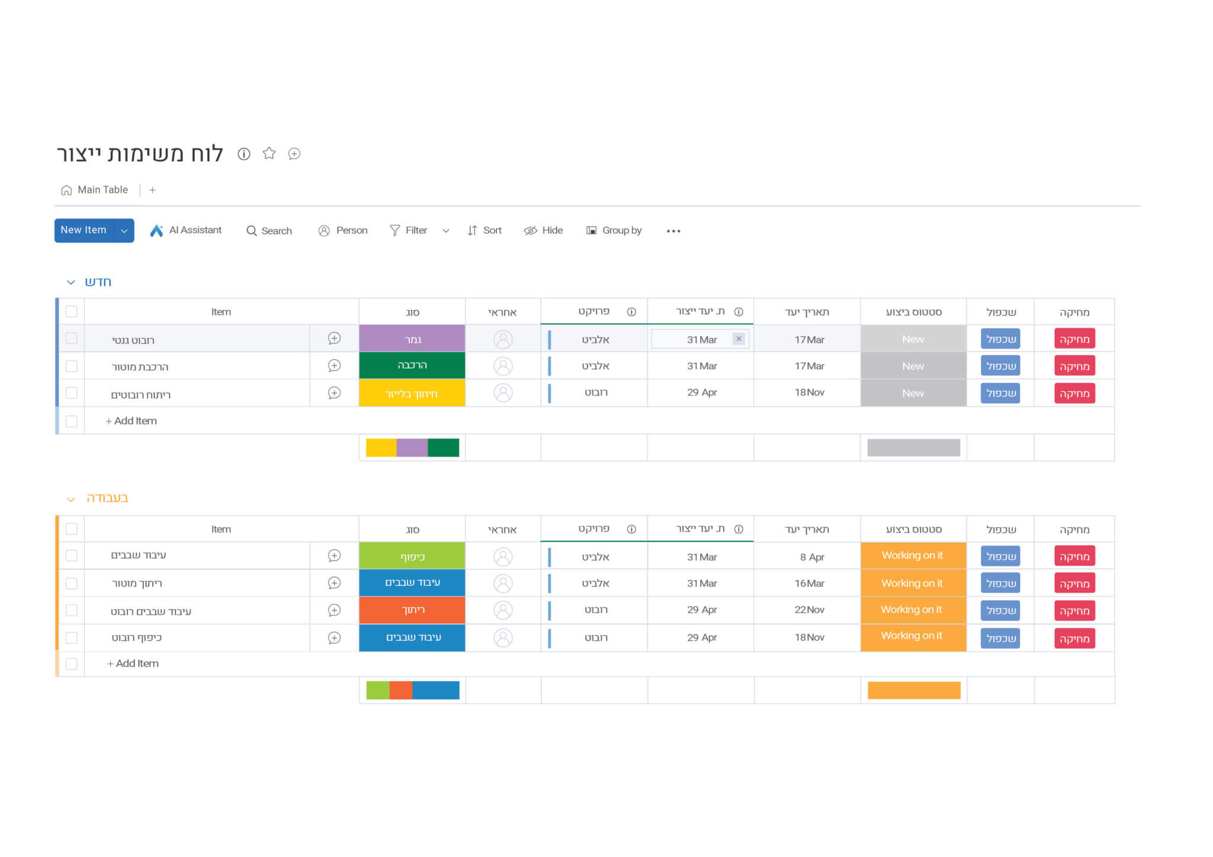Assign person in הרכבת מוטור row

(x=503, y=366)
